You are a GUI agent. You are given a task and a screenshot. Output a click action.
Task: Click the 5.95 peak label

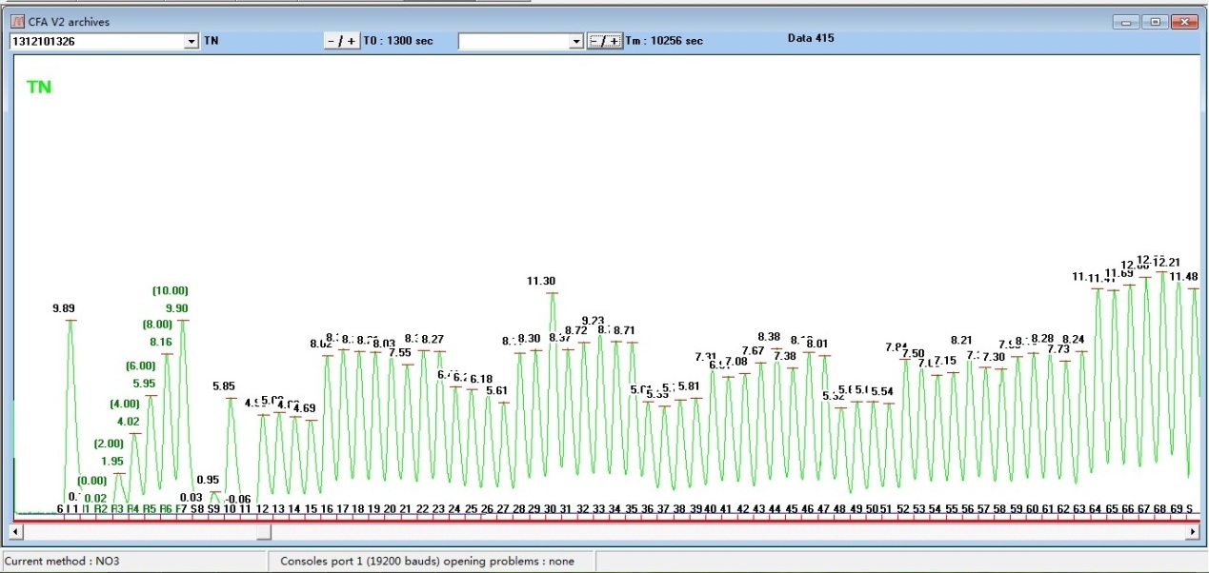144,384
